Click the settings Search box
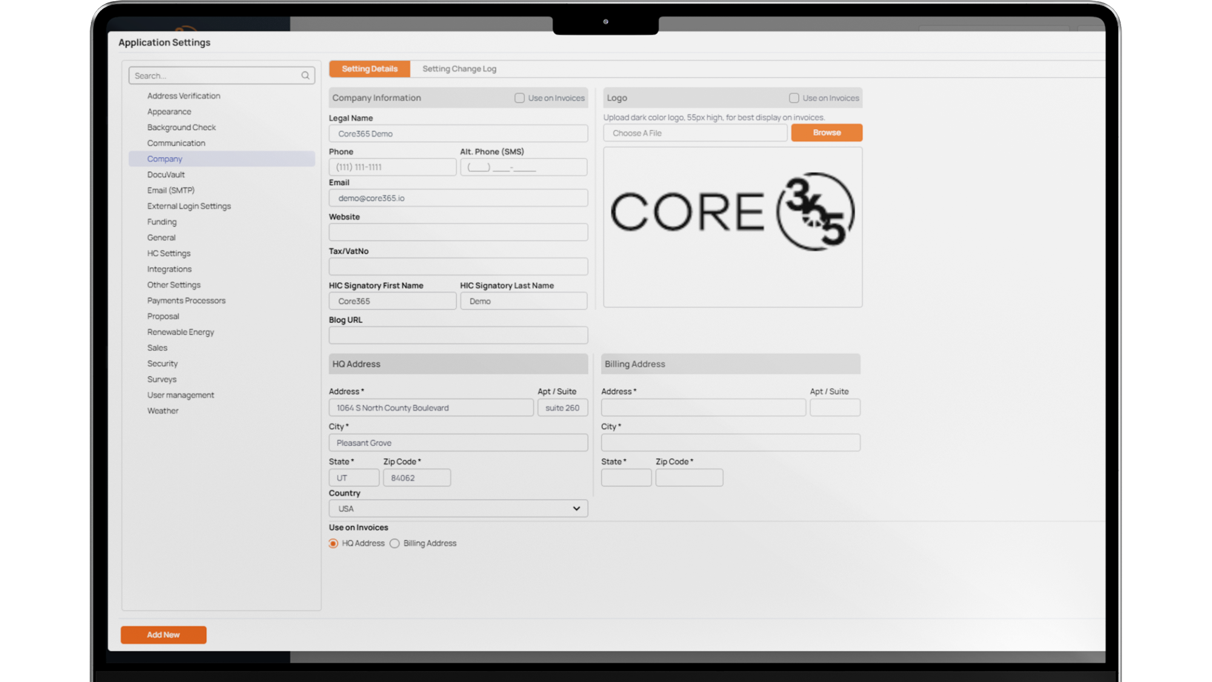The width and height of the screenshot is (1212, 682). (x=215, y=76)
